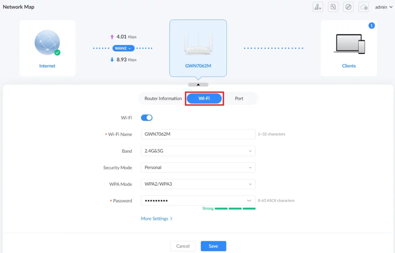Click the Network Map page title
This screenshot has width=395, height=253.
pyautogui.click(x=19, y=7)
